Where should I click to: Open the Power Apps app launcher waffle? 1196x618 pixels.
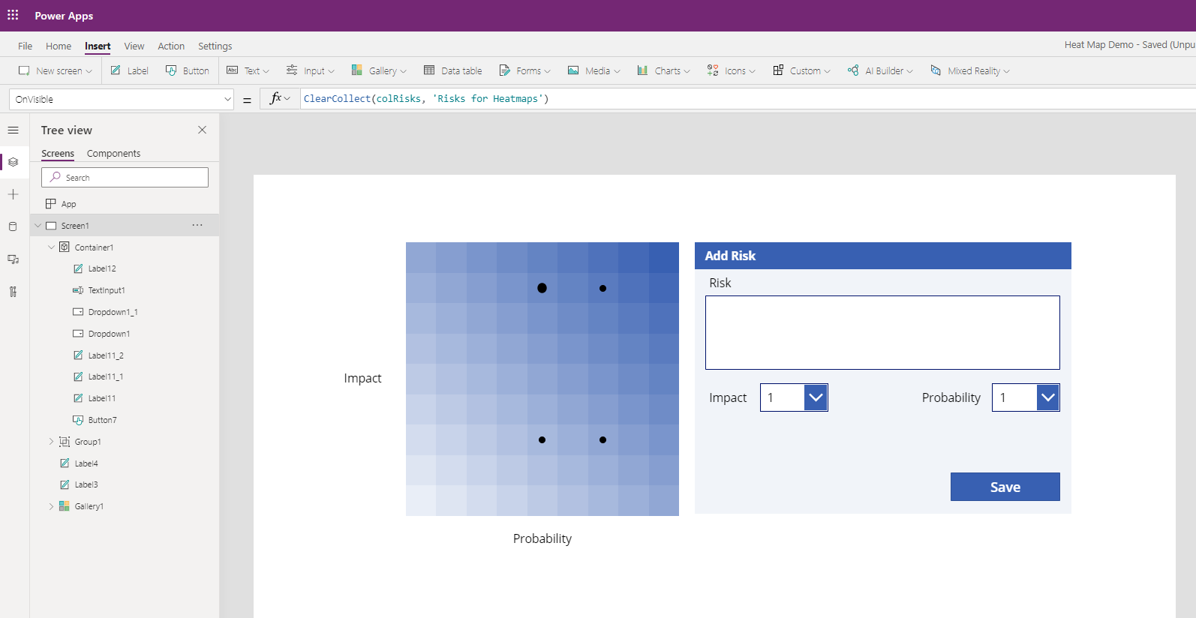pos(13,15)
